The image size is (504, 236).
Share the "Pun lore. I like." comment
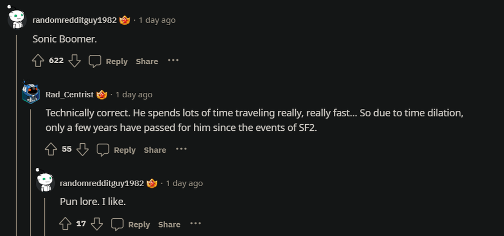coord(169,224)
